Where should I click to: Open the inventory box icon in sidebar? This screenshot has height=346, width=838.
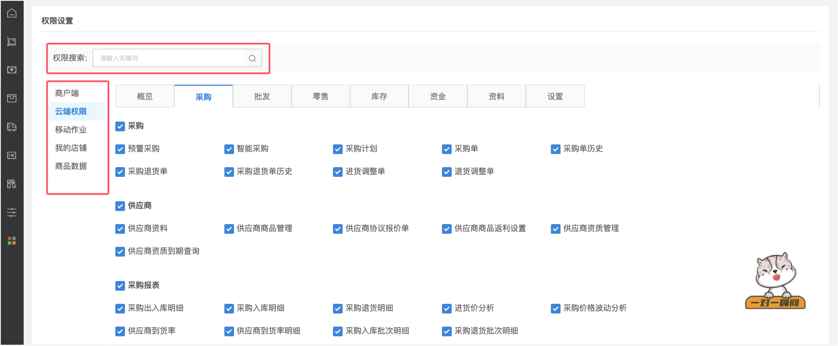[12, 98]
